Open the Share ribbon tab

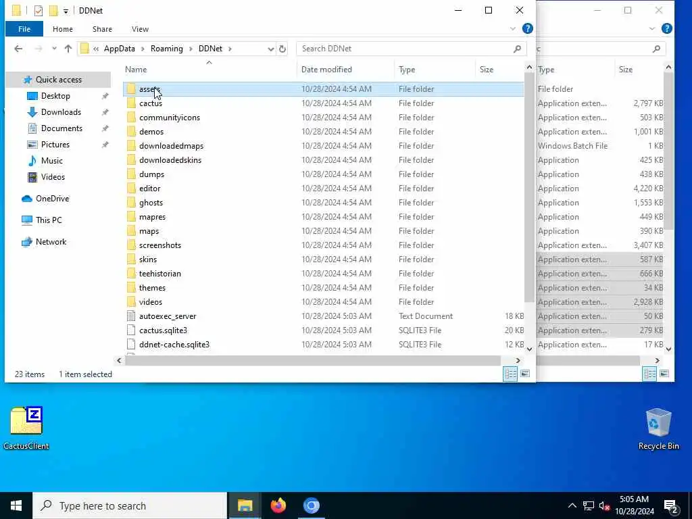click(x=102, y=29)
